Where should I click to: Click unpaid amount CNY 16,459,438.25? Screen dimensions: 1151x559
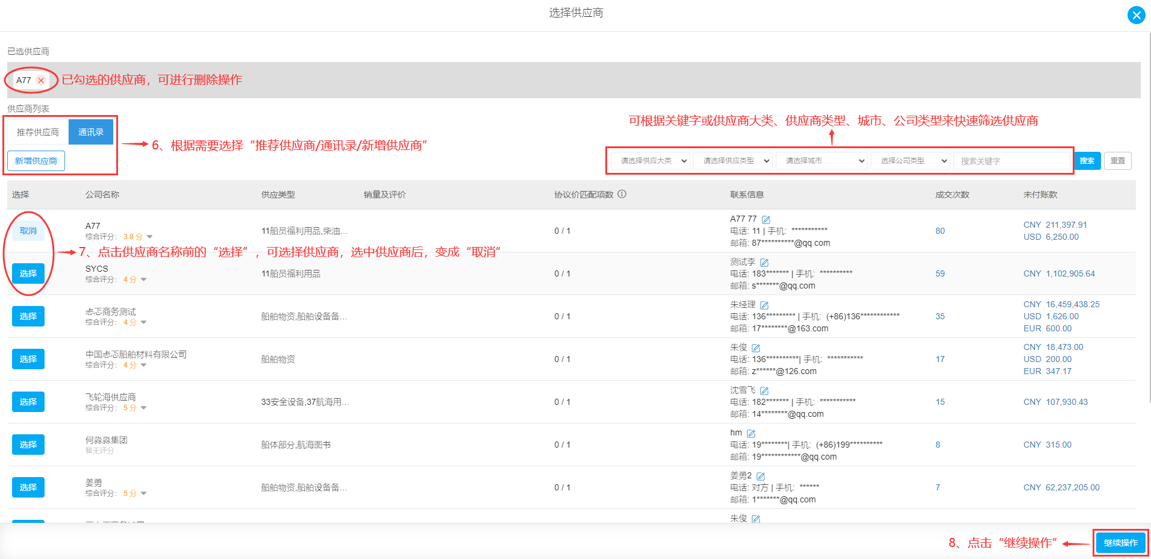point(1061,304)
